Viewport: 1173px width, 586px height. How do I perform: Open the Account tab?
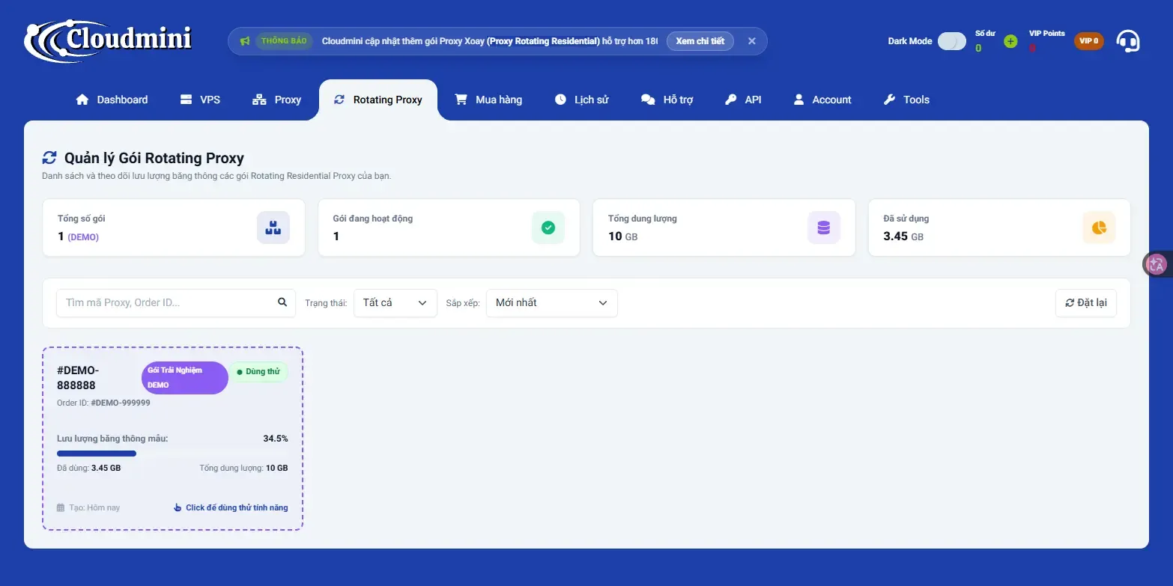click(x=822, y=100)
